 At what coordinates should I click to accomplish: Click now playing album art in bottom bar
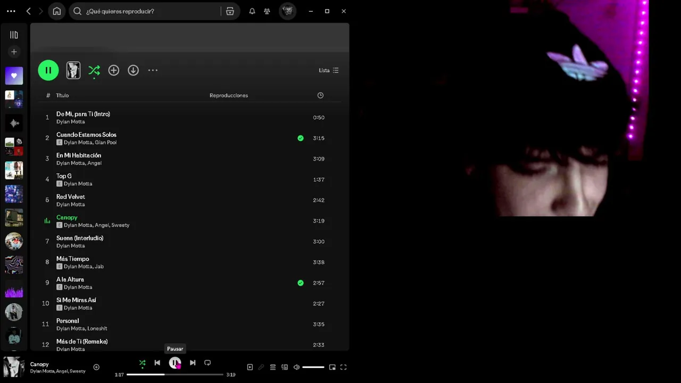pyautogui.click(x=14, y=367)
